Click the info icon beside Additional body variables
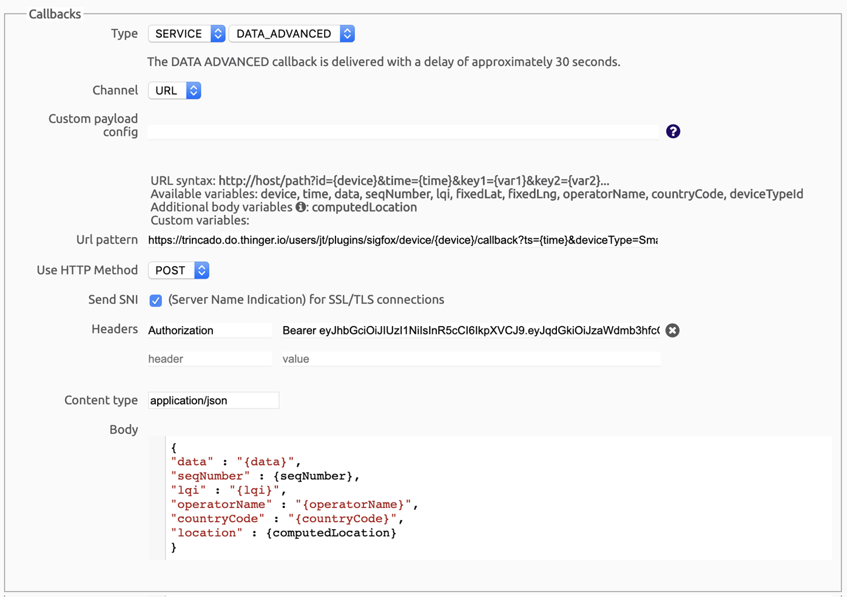Image resolution: width=847 pixels, height=597 pixels. [300, 207]
